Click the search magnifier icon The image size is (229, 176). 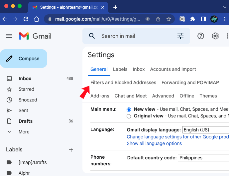pos(92,36)
